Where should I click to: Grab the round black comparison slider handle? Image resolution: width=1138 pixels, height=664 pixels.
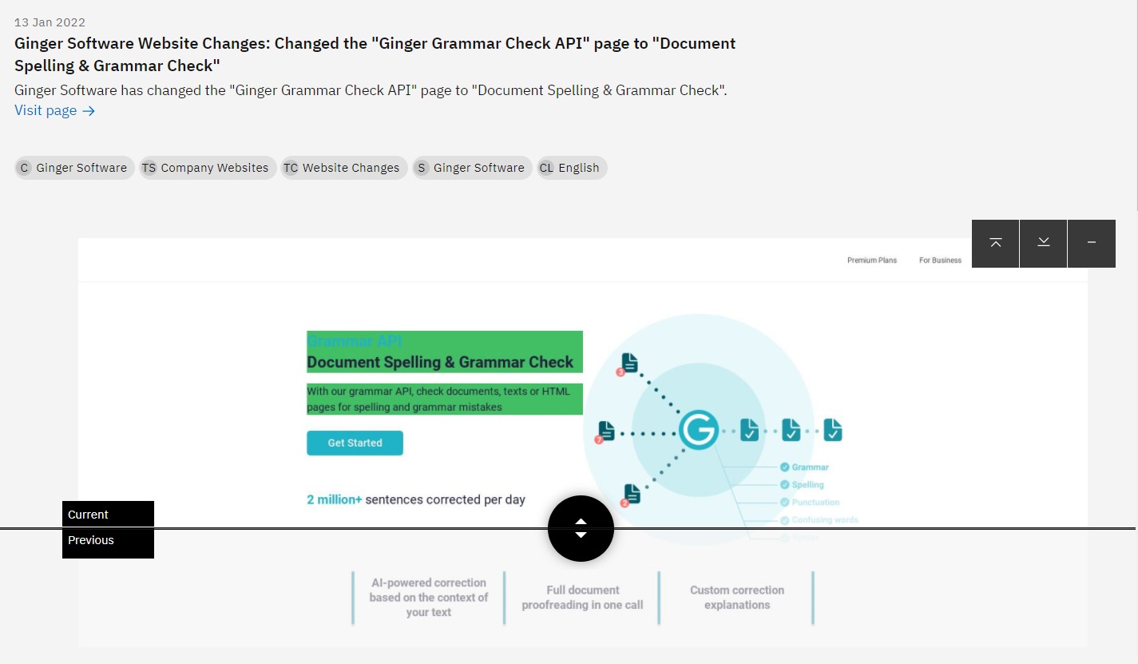[x=581, y=528]
